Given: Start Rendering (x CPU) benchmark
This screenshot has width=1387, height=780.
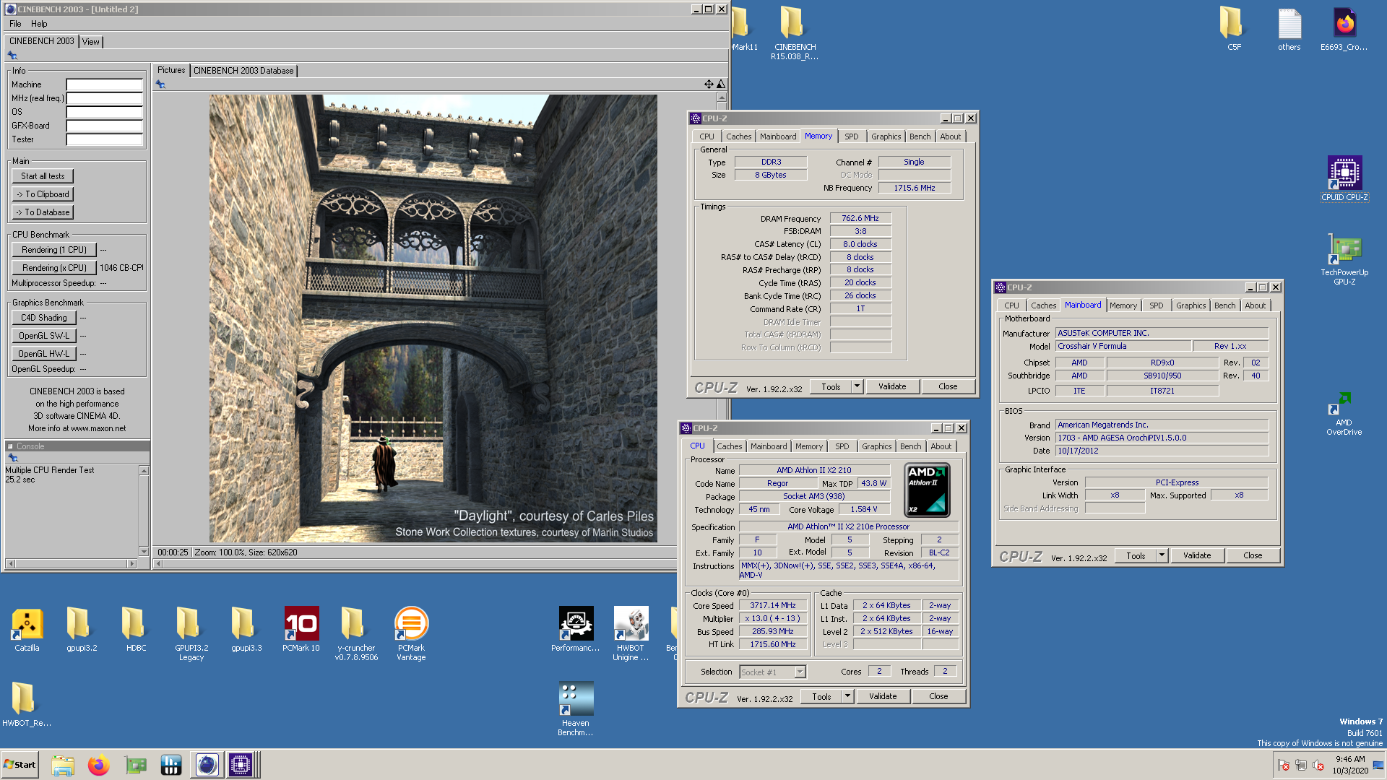Looking at the screenshot, I should [54, 268].
